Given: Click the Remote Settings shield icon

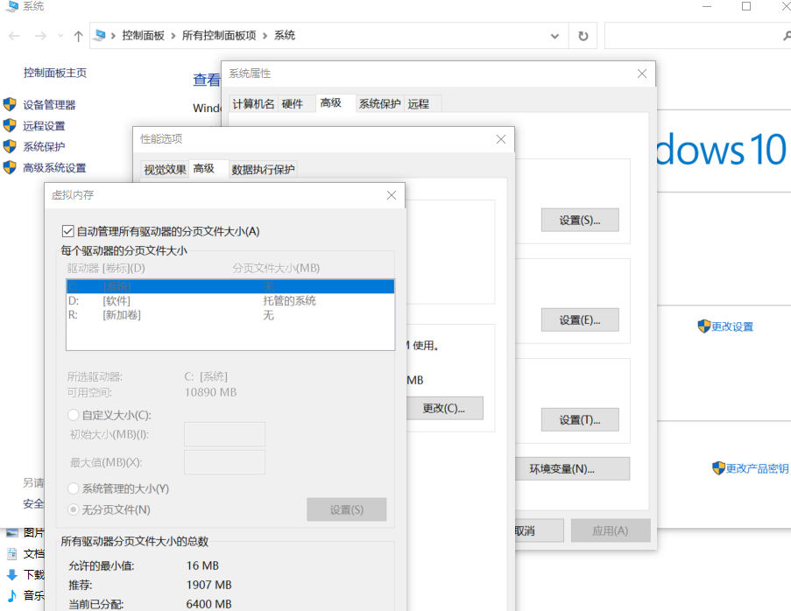Looking at the screenshot, I should click(10, 125).
